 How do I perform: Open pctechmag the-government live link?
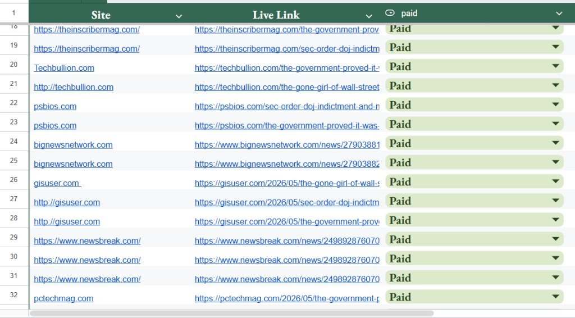pyautogui.click(x=287, y=298)
